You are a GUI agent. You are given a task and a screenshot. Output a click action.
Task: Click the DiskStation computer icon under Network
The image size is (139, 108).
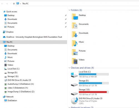pyautogui.click(x=6, y=100)
